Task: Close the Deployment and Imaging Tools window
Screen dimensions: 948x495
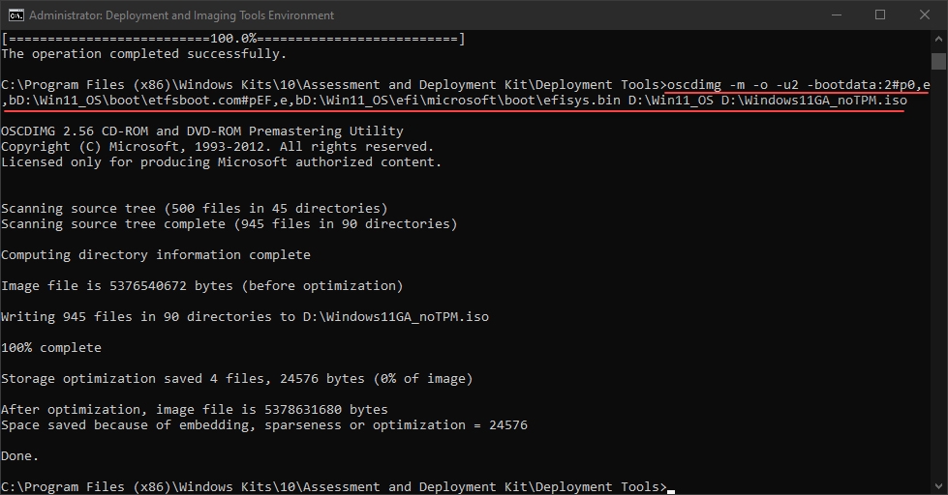Action: [x=924, y=15]
